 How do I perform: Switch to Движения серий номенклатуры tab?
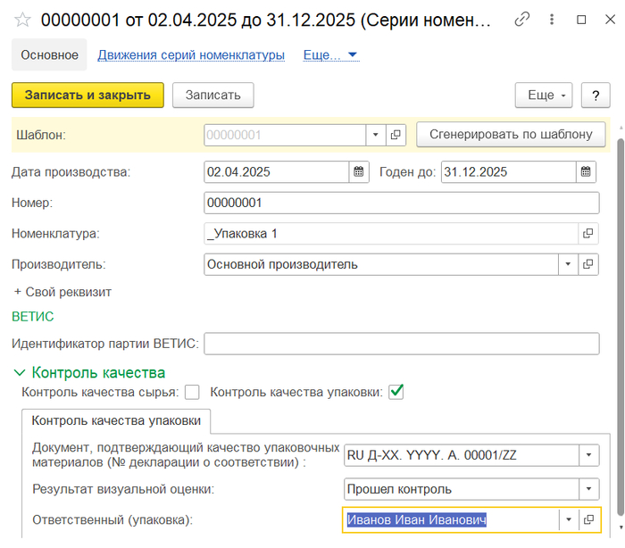191,54
